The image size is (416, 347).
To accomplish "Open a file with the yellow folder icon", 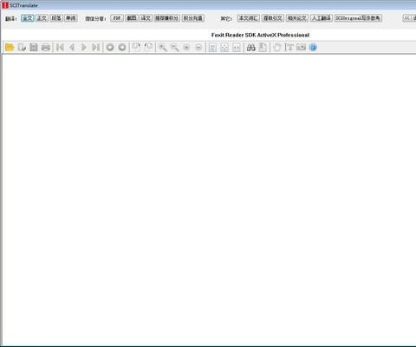I will point(10,47).
